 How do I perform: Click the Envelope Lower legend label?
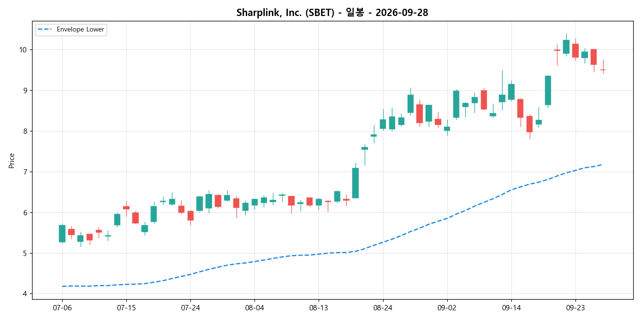click(x=81, y=30)
